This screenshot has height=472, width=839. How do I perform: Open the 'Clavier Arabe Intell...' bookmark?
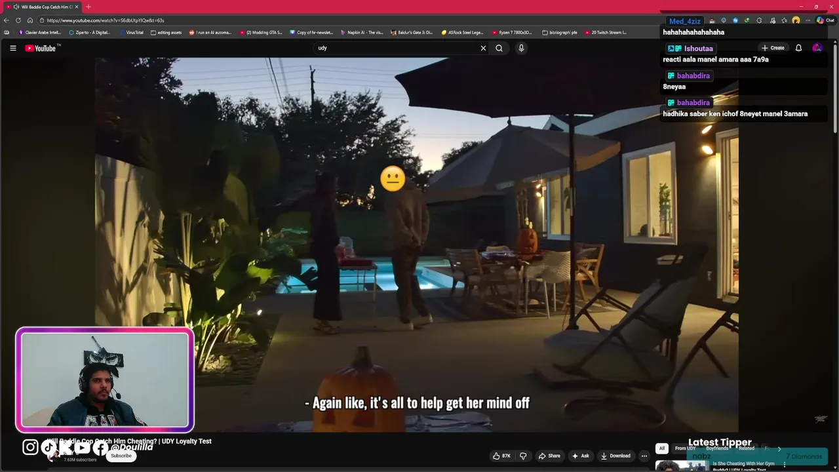tap(40, 32)
